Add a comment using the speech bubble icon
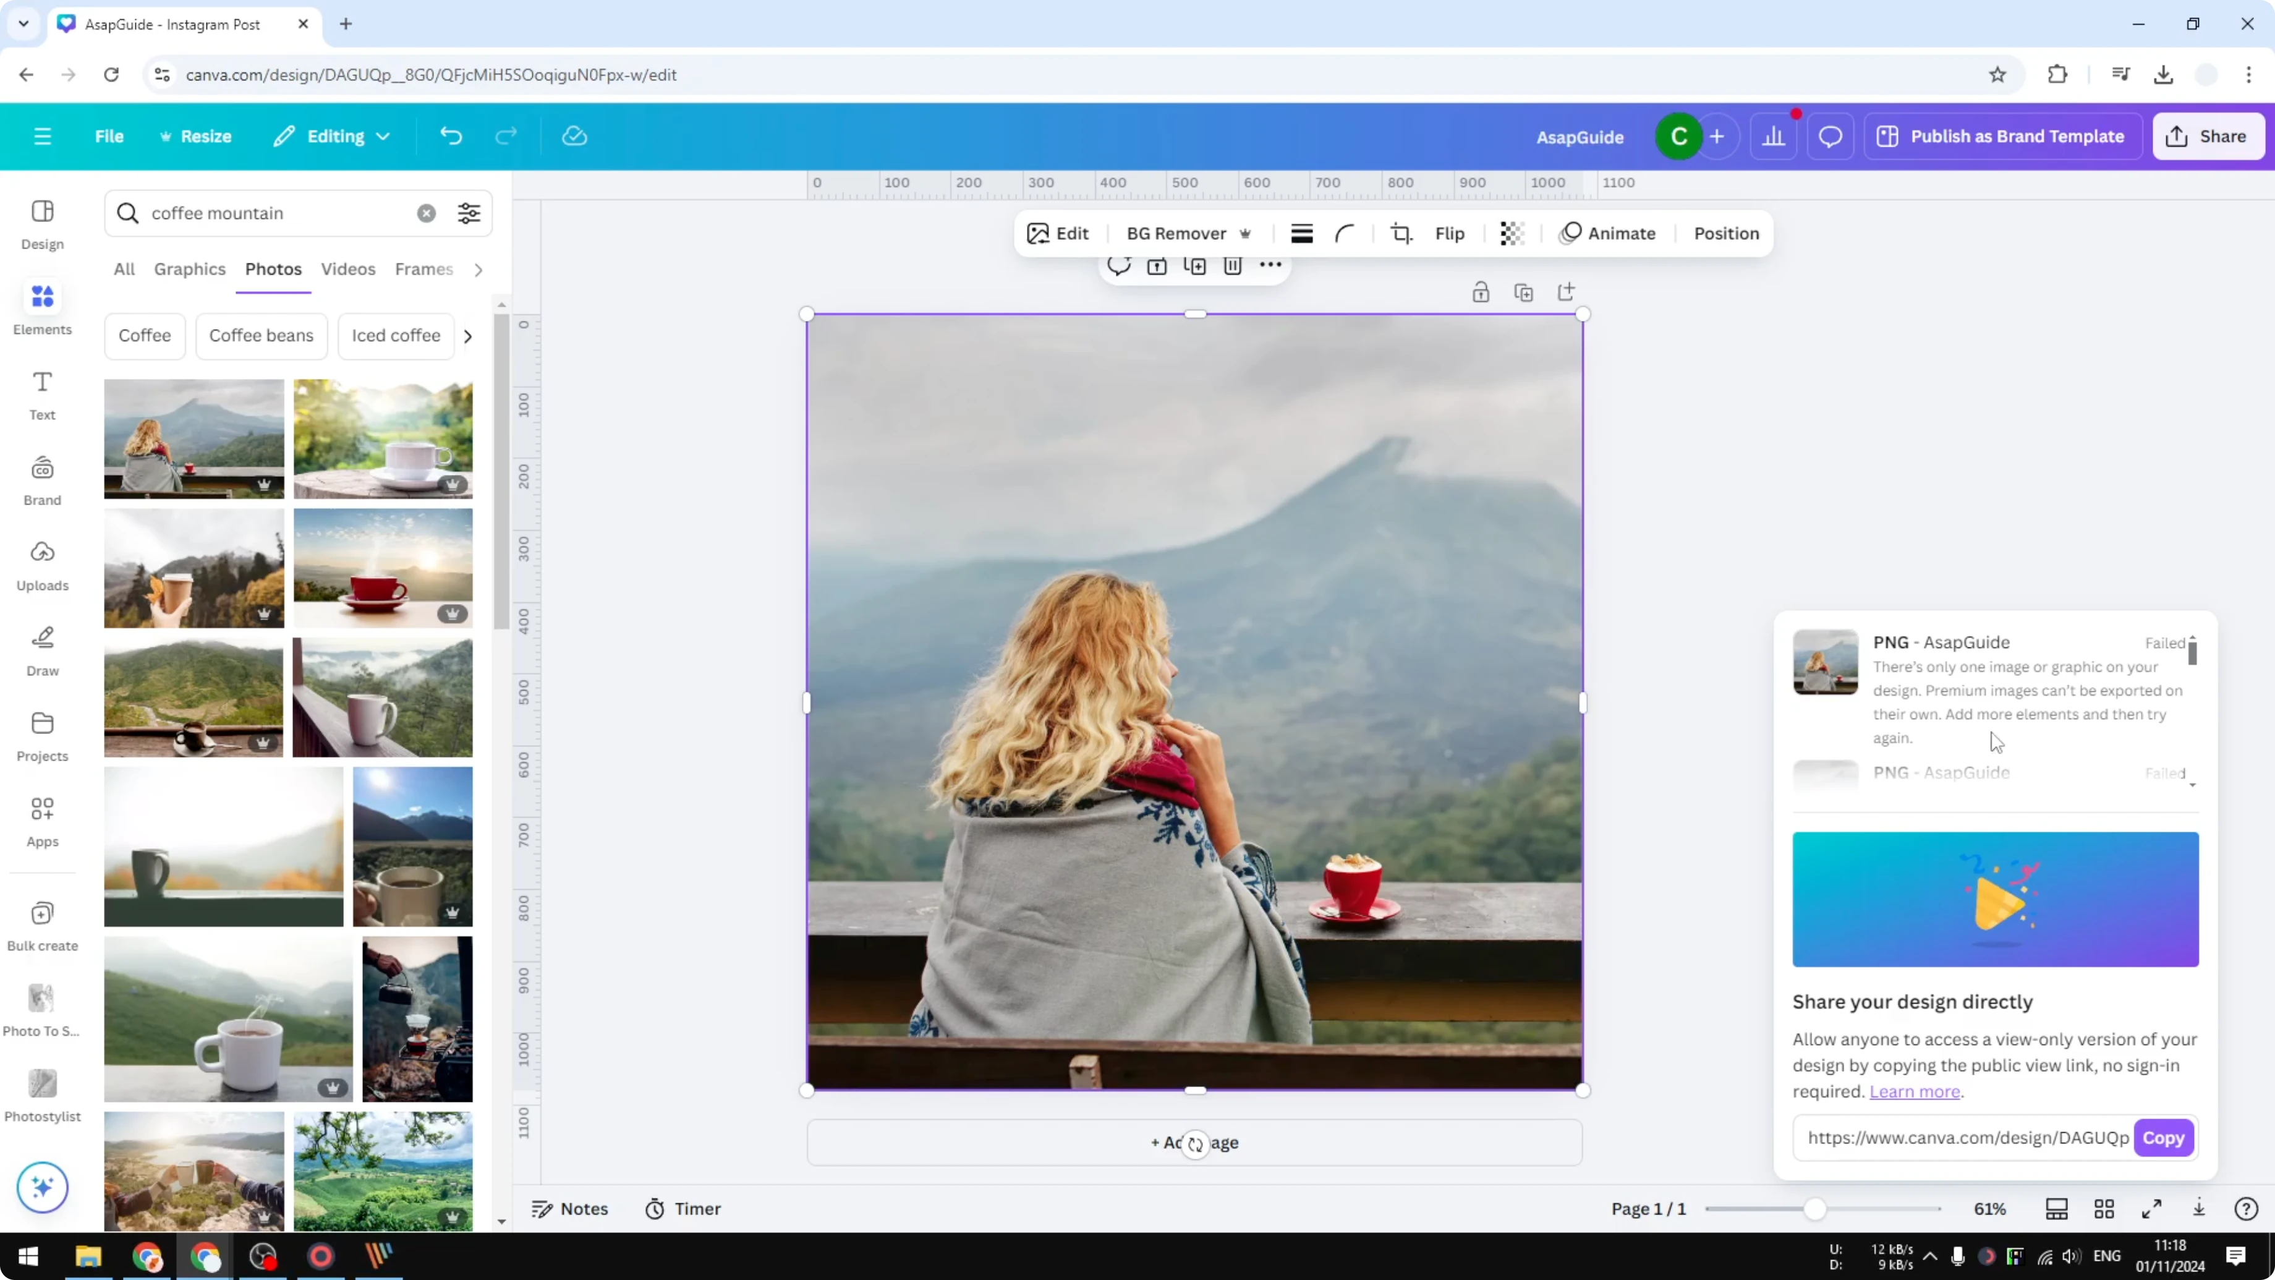 tap(1118, 266)
